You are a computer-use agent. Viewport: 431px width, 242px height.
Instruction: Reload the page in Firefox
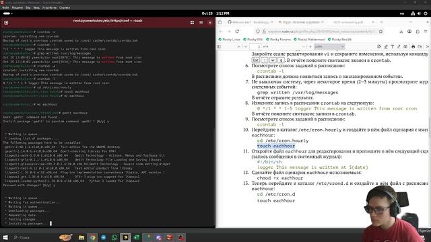point(237,32)
